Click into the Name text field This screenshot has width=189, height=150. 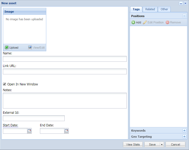(x=65, y=59)
